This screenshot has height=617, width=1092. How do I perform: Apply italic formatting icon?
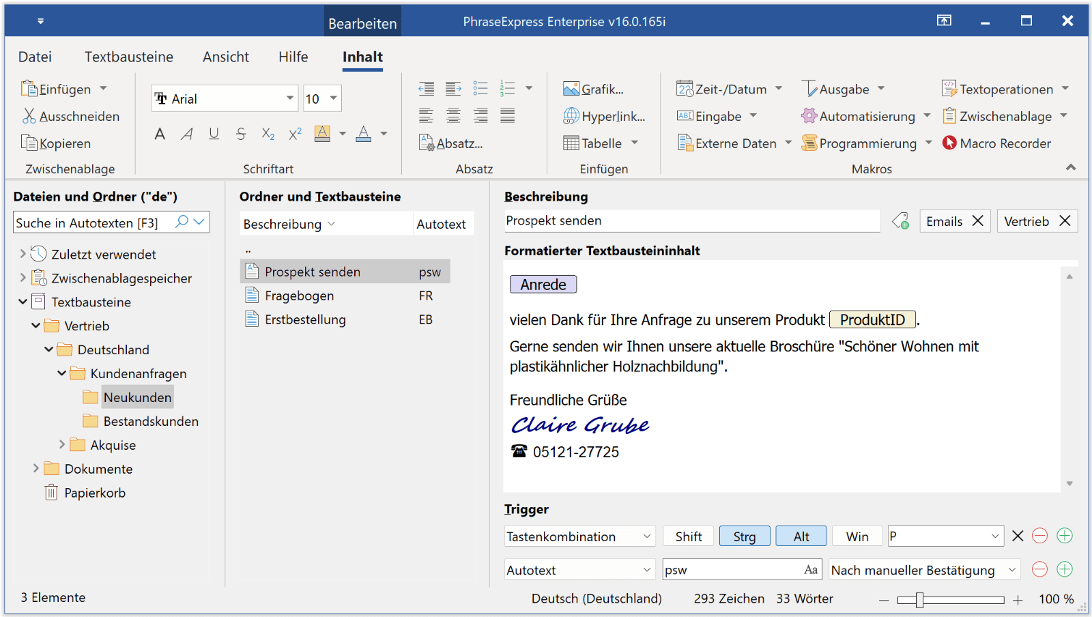click(186, 134)
